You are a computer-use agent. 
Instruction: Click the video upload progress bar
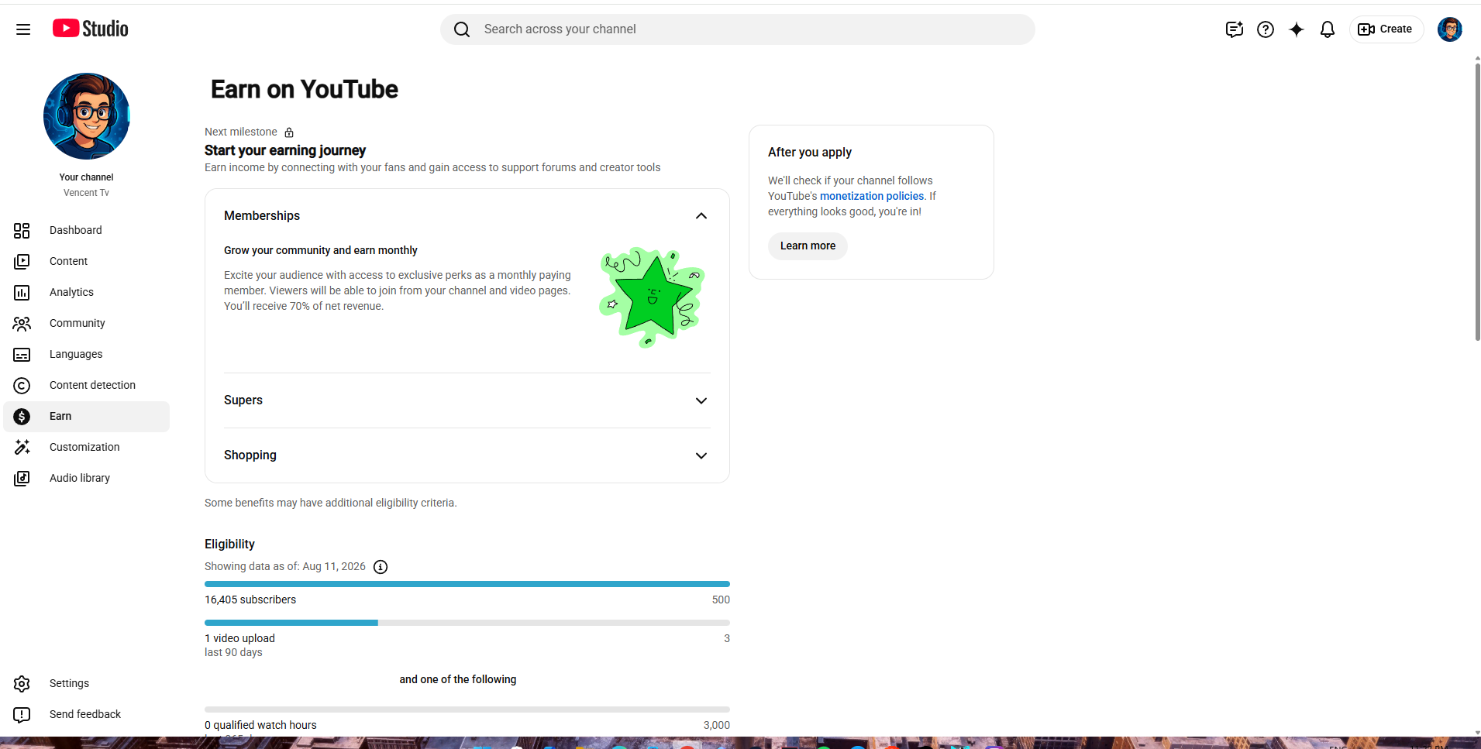tap(467, 623)
